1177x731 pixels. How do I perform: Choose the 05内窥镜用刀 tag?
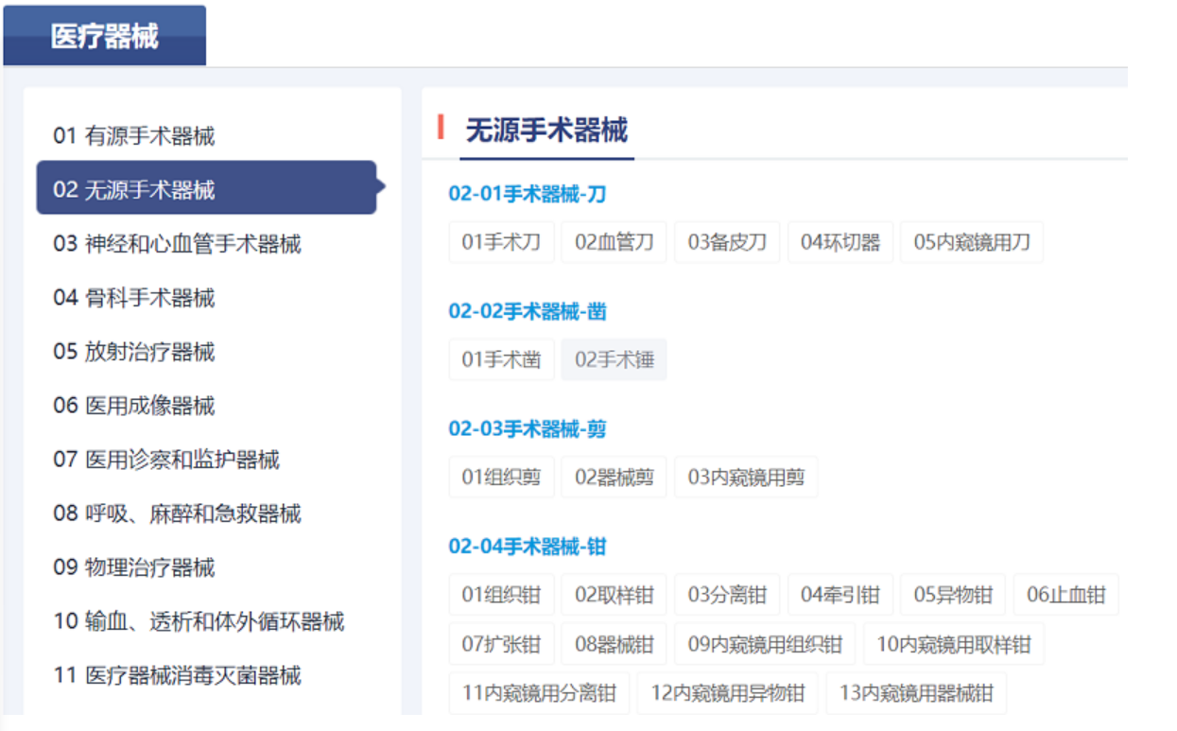click(x=971, y=242)
